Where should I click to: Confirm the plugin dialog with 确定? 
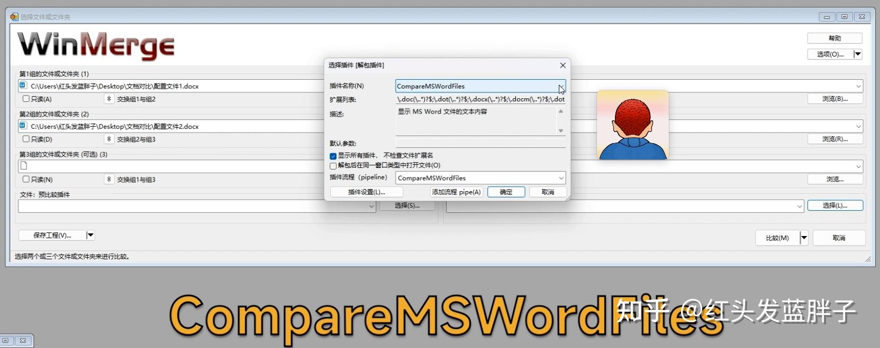(x=506, y=192)
